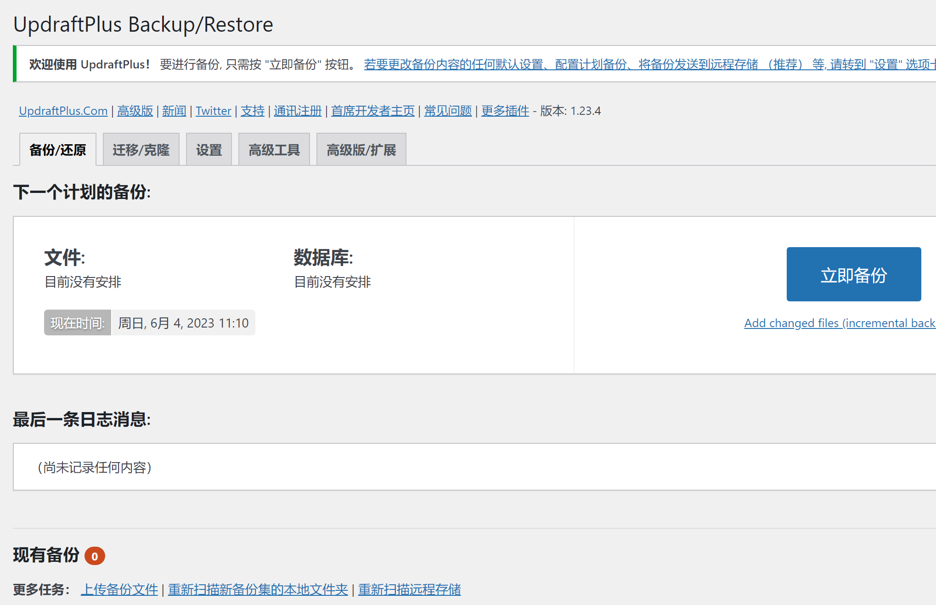Click 上传备份文件 link

tap(119, 589)
